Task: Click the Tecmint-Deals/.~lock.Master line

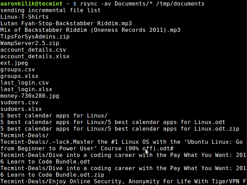Action: pos(122,142)
